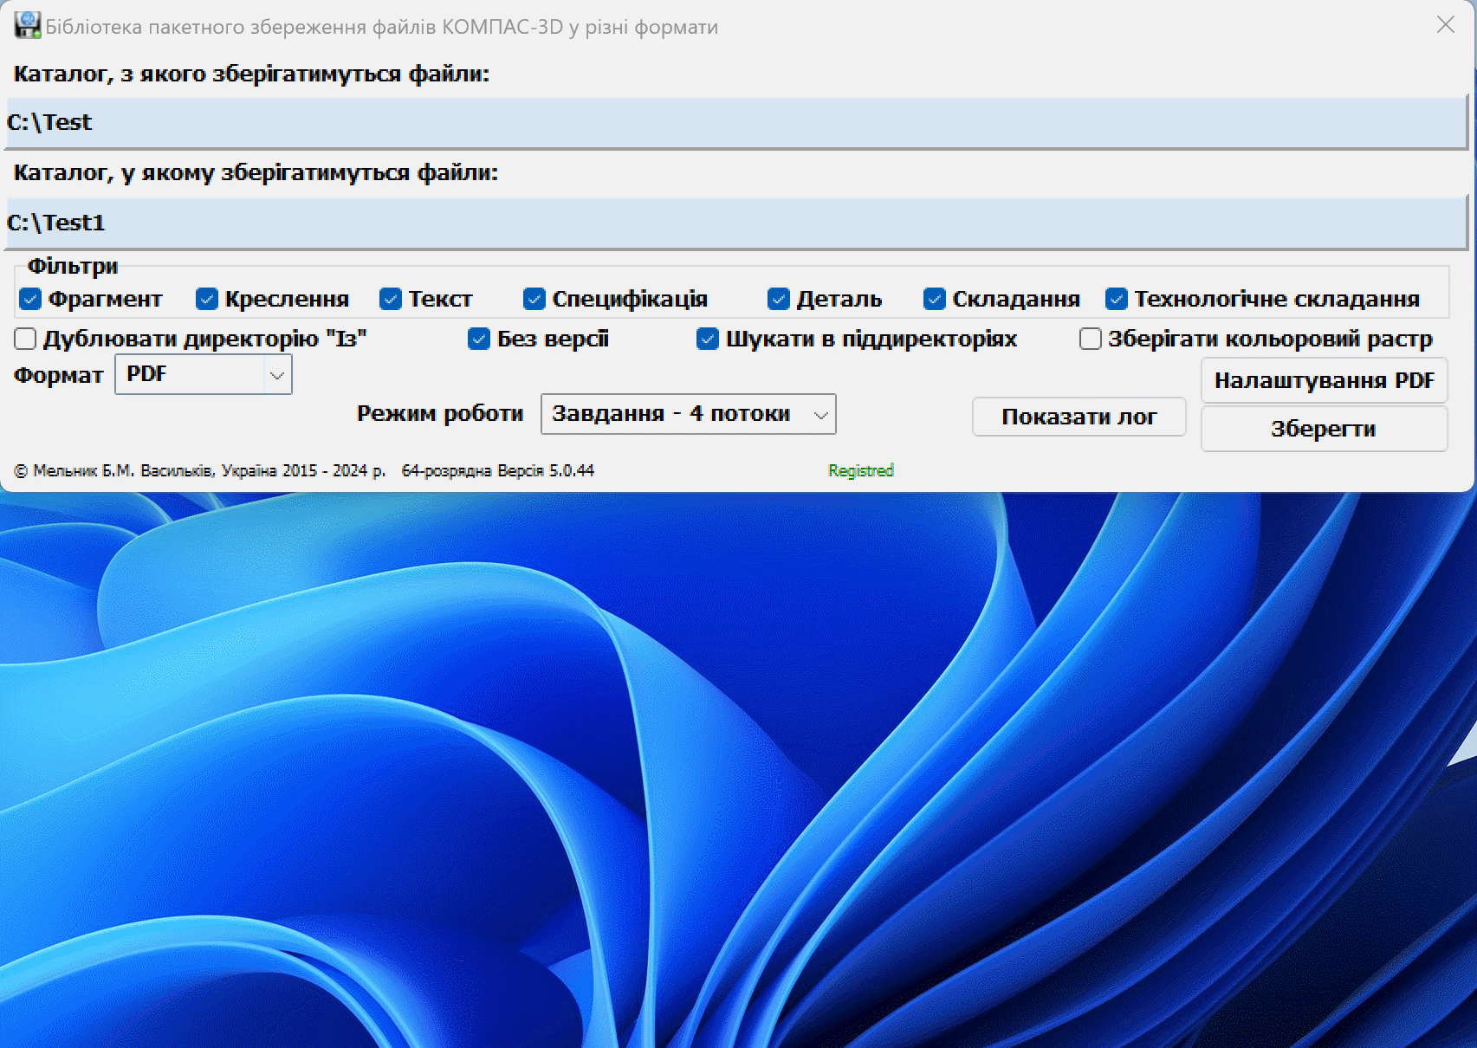Click the destination catalog field C:\Test1

point(736,223)
